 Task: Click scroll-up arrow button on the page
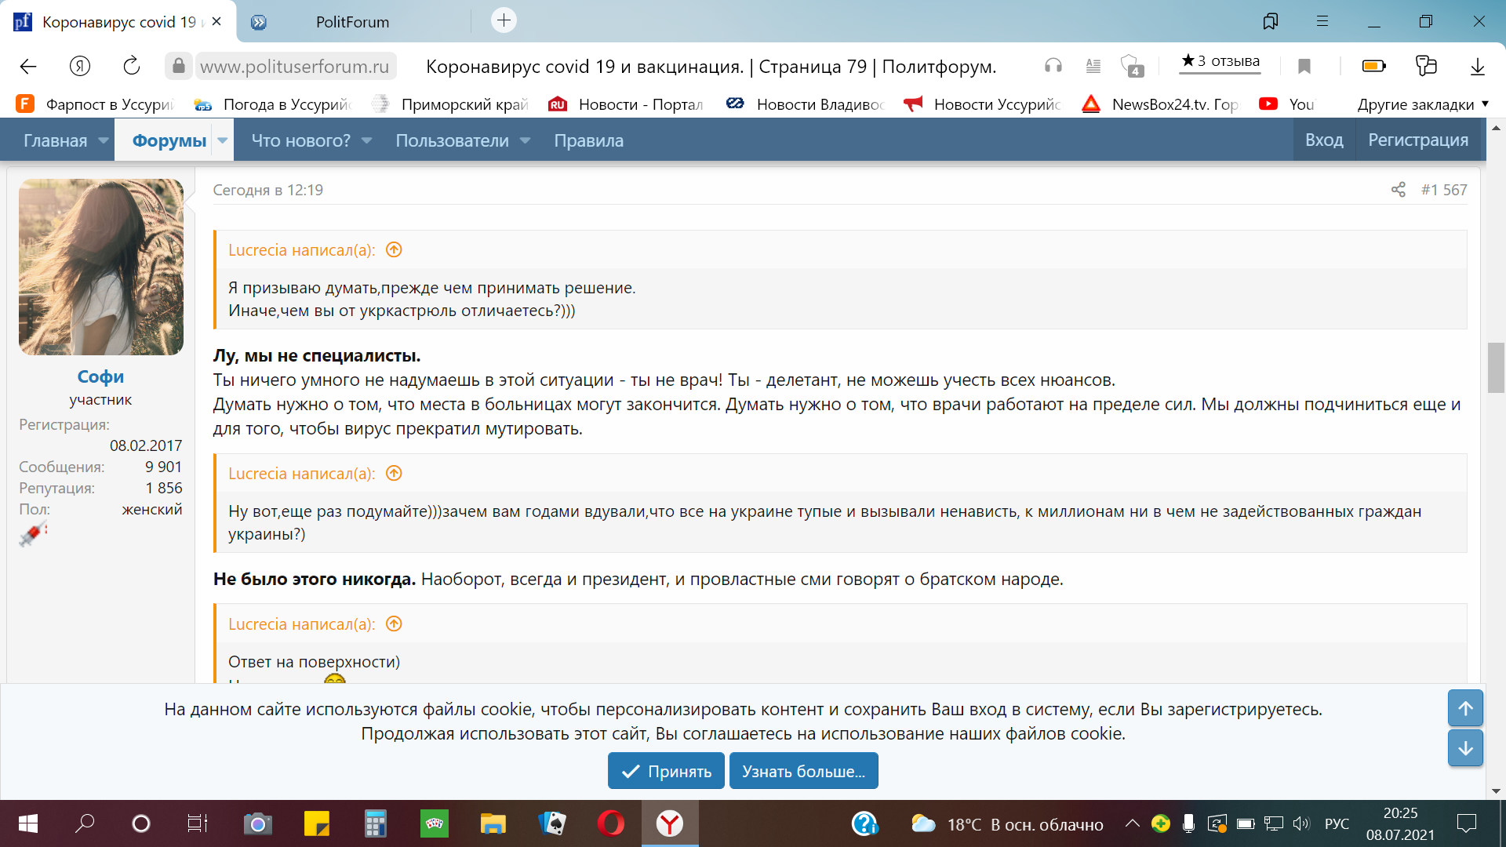pos(1464,708)
